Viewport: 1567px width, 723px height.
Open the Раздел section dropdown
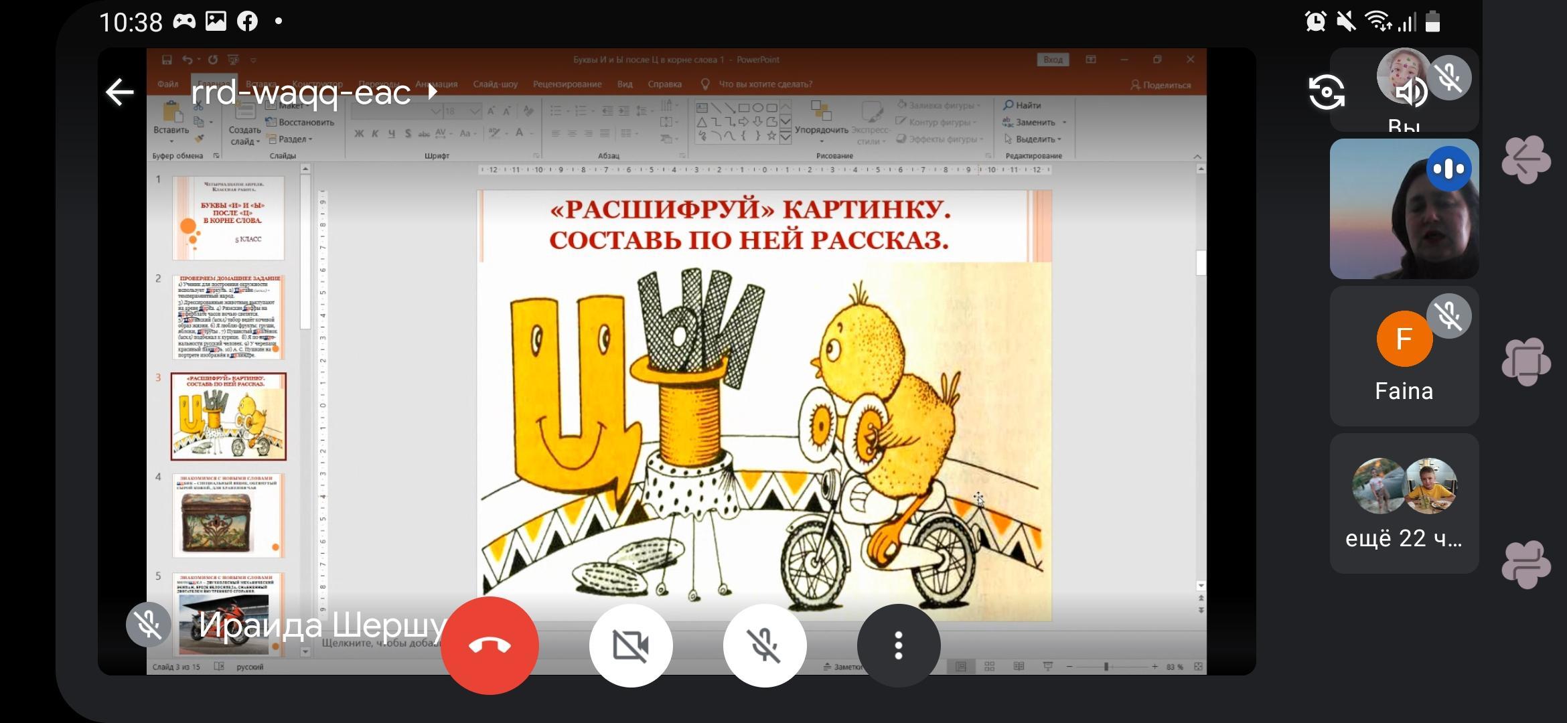[291, 139]
